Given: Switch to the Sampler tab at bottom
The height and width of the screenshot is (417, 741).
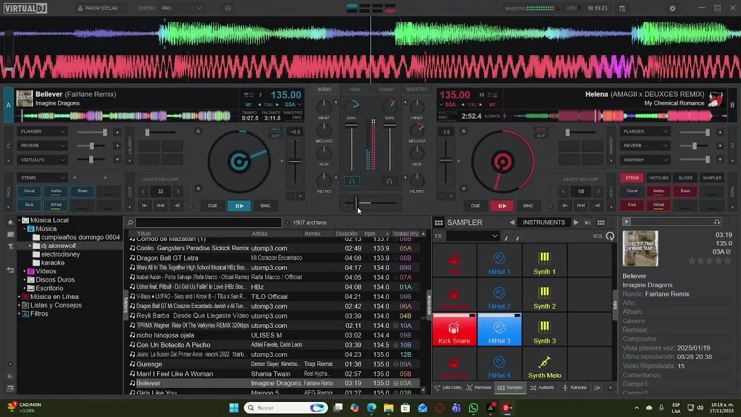Looking at the screenshot, I should click(x=509, y=387).
